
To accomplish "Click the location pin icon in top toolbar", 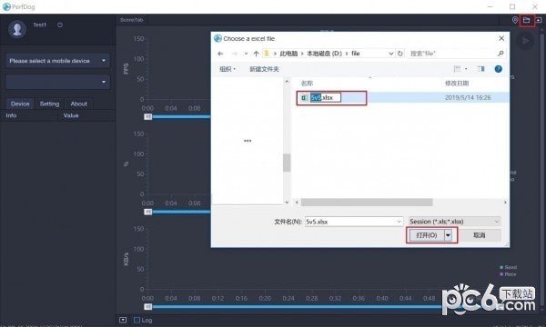I will tap(515, 20).
